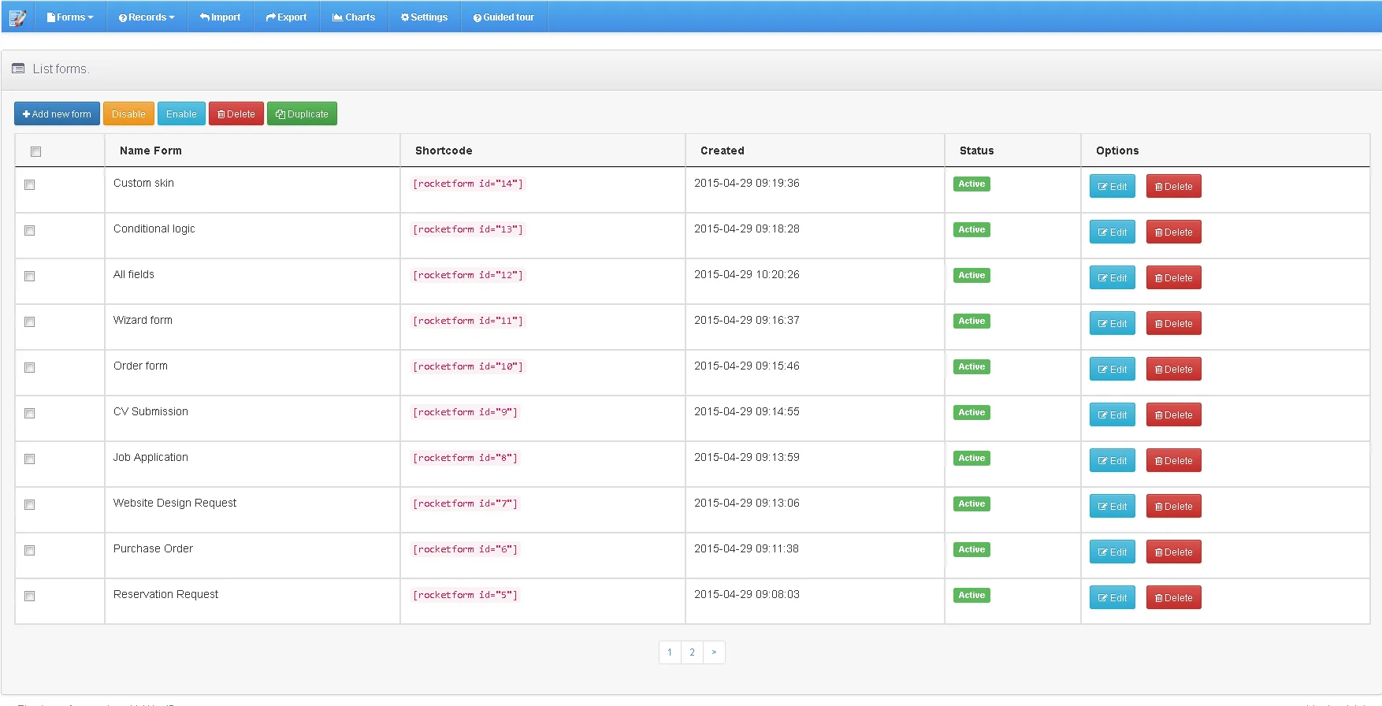
Task: Edit the CV Submission form
Action: (x=1113, y=414)
